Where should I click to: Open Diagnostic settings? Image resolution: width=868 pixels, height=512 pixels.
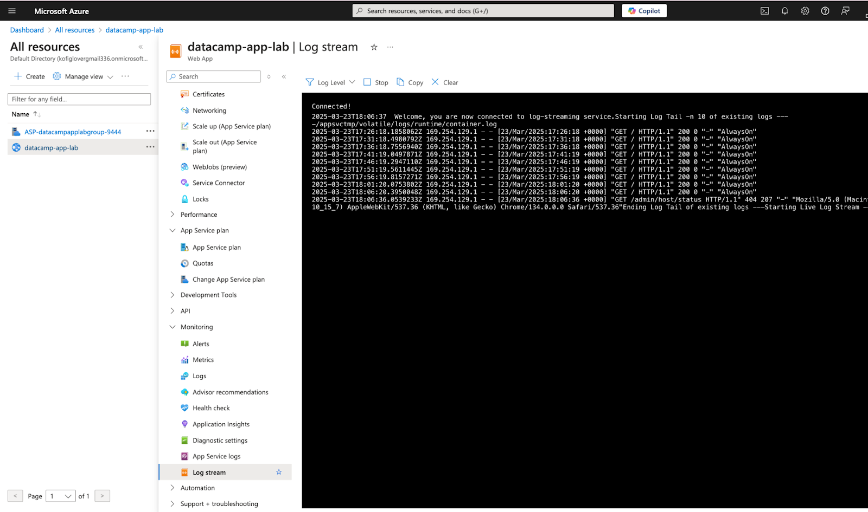[220, 440]
